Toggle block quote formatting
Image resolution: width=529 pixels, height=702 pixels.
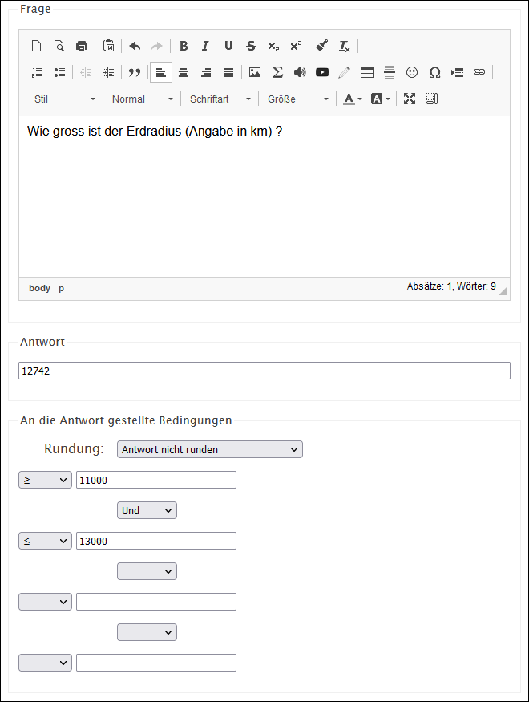(x=135, y=72)
